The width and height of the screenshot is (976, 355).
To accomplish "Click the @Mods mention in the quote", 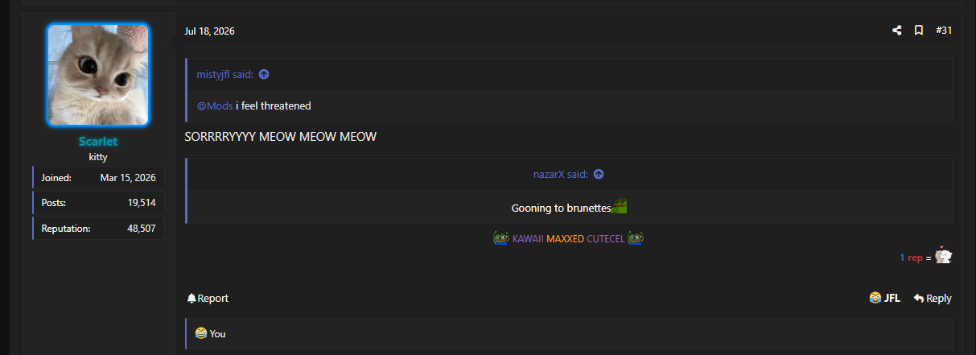I will point(215,105).
